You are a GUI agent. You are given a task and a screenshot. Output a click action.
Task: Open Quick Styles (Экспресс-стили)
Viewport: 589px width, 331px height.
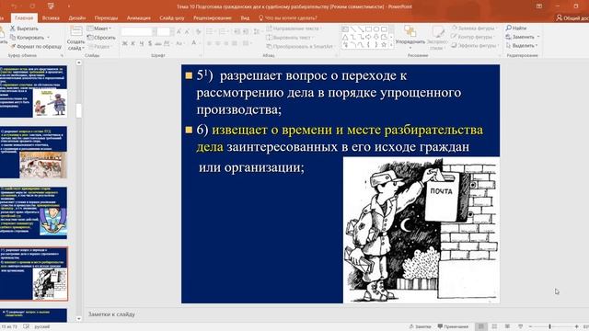tap(437, 38)
